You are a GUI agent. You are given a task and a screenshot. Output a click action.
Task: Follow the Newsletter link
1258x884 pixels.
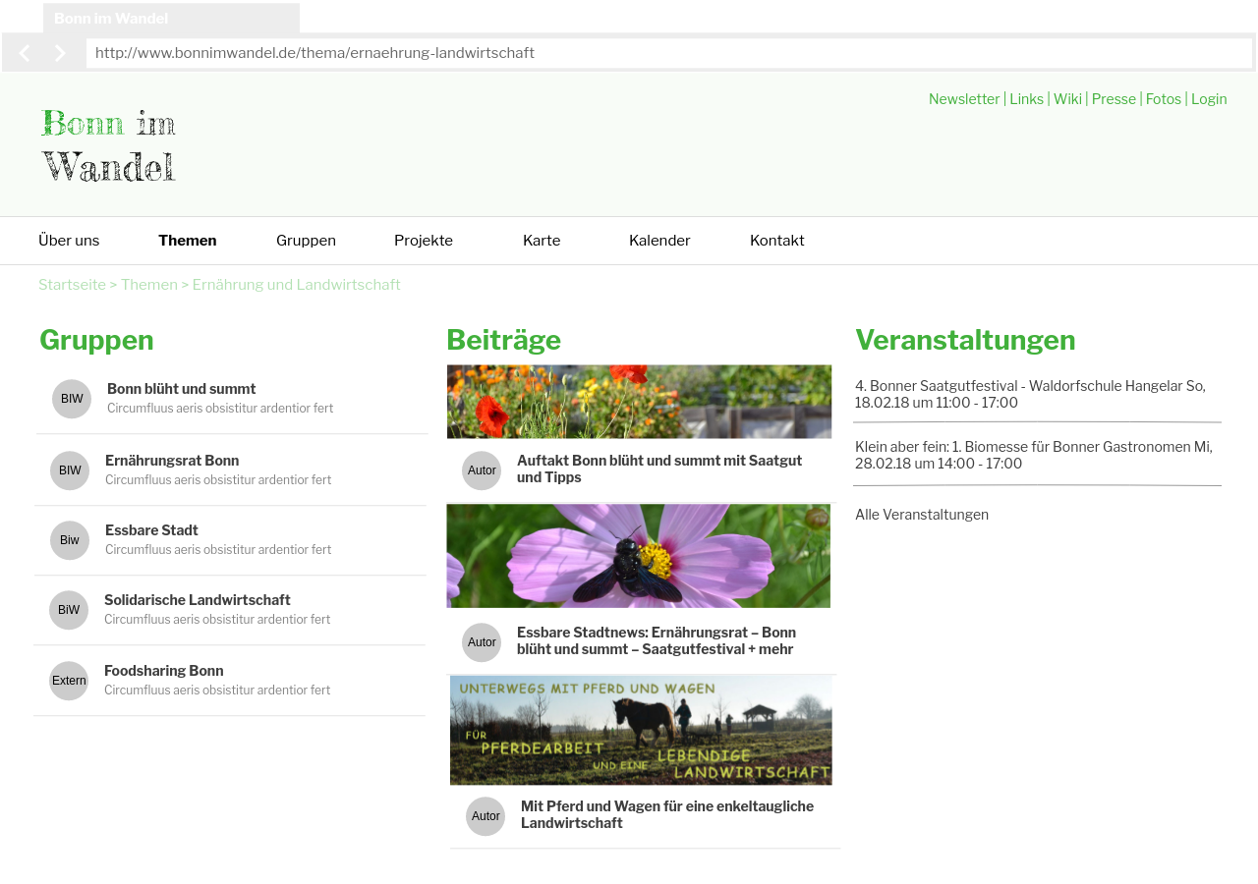click(x=964, y=98)
